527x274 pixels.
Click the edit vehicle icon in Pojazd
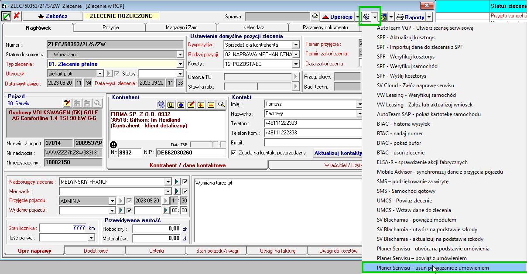pos(67,103)
